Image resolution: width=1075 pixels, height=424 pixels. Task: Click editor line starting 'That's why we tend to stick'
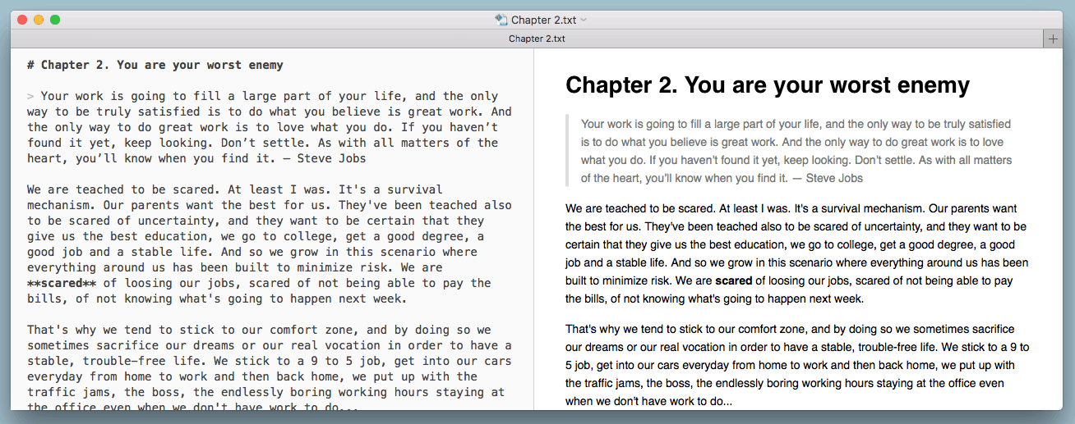coord(259,330)
